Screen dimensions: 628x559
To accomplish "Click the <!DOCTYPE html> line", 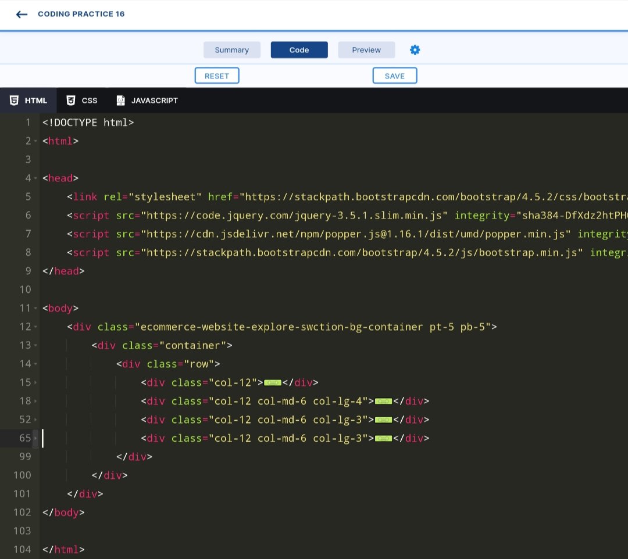I will pos(88,123).
